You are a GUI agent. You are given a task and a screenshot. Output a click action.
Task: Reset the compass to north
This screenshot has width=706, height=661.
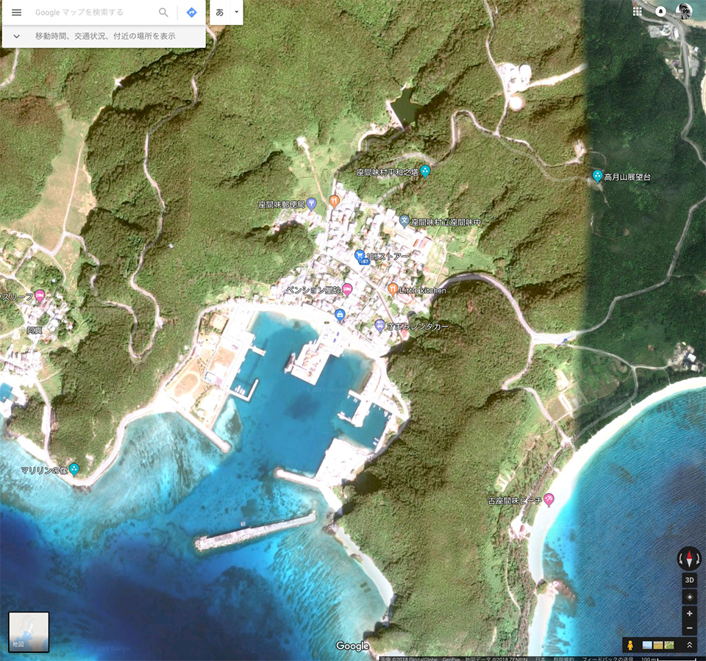click(689, 558)
